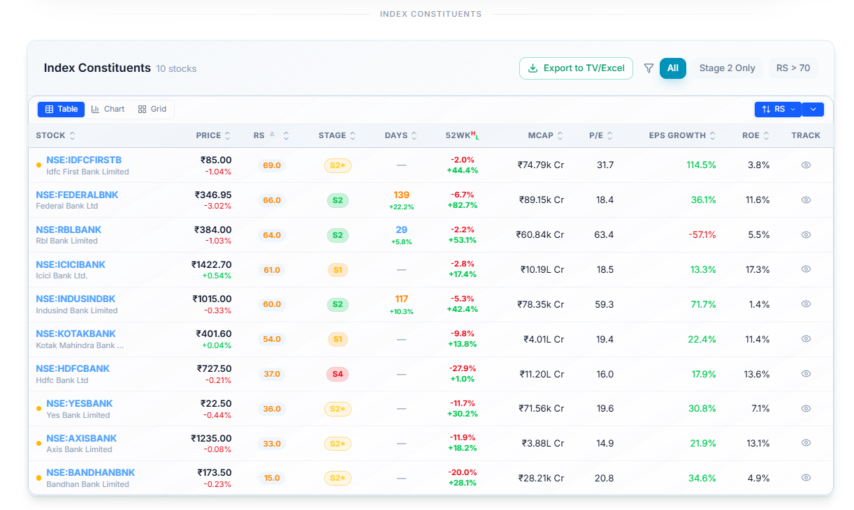The image size is (854, 510).
Task: Sort by the DAYS column header
Action: (401, 135)
